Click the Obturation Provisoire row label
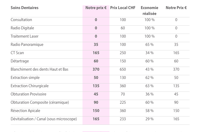Screen dimensions: 200x132 (29, 94)
